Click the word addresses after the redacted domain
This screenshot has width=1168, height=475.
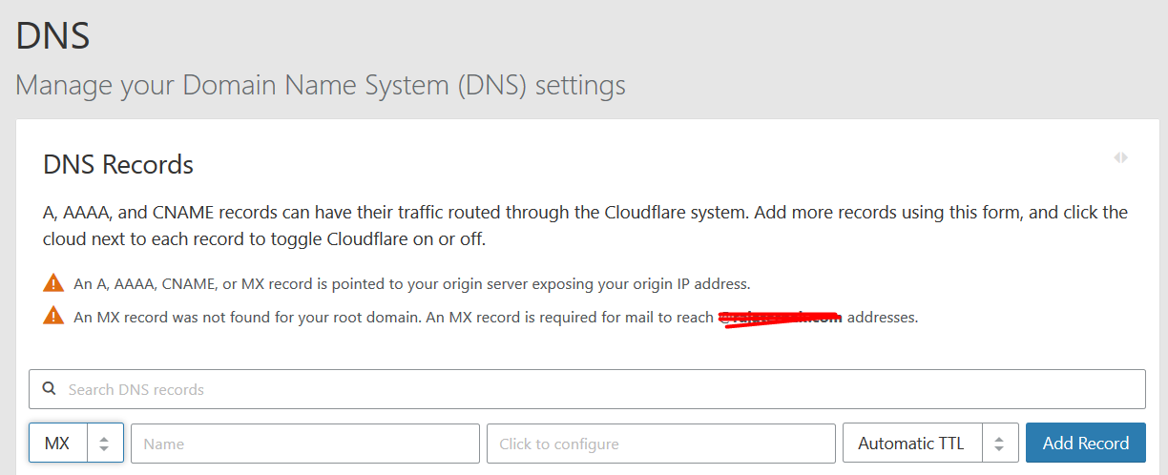point(882,318)
